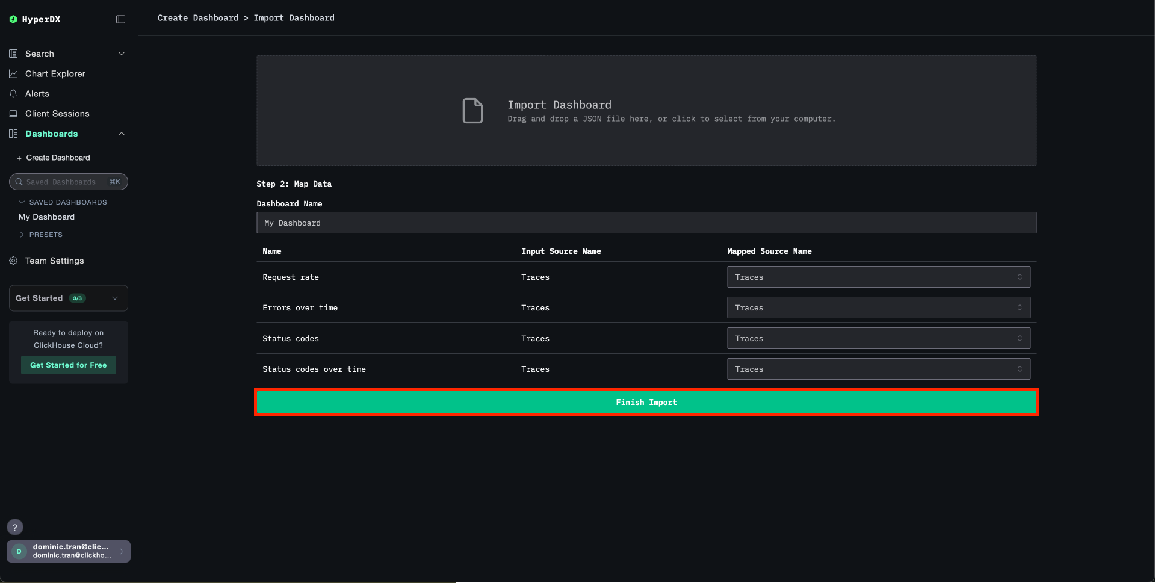Viewport: 1155px width, 583px height.
Task: Click the file upload icon in dropzone
Action: point(472,111)
